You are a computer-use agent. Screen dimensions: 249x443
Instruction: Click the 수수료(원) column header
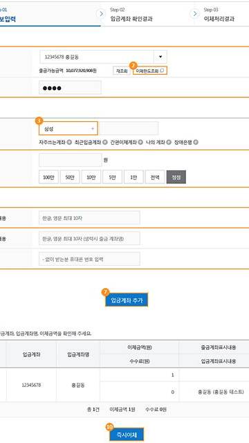140,361
